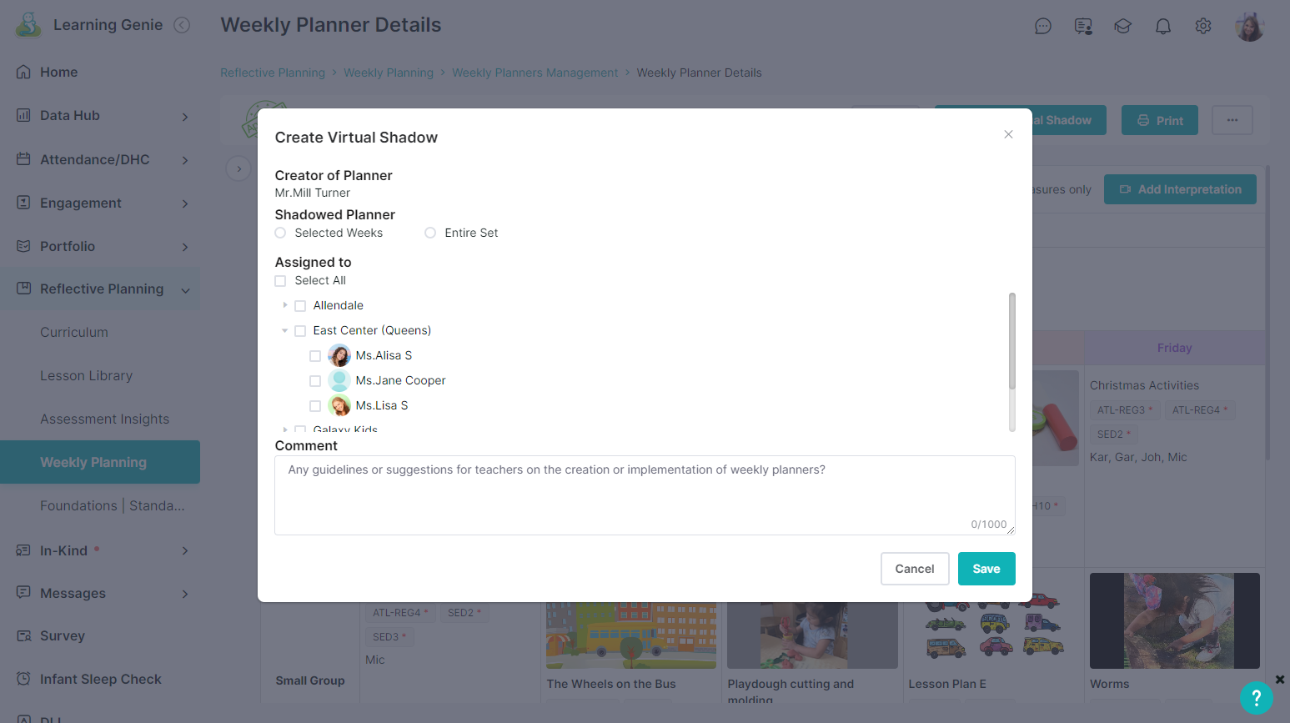This screenshot has height=723, width=1290.
Task: Click the Weekly Planners Management breadcrumb link
Action: [535, 73]
